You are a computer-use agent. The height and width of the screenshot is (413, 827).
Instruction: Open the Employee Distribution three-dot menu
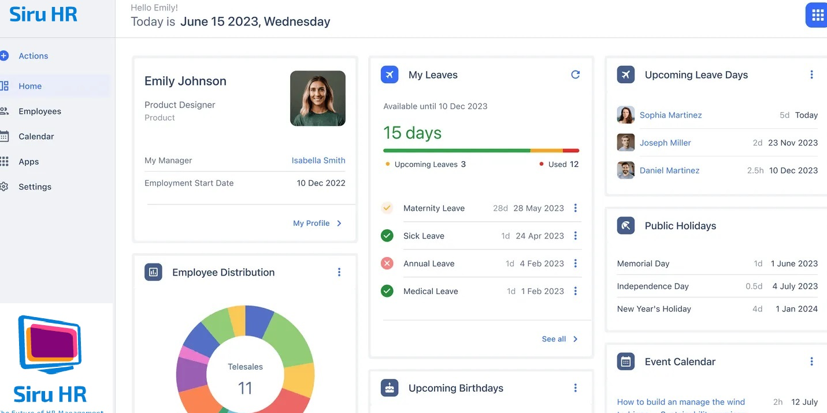(339, 272)
